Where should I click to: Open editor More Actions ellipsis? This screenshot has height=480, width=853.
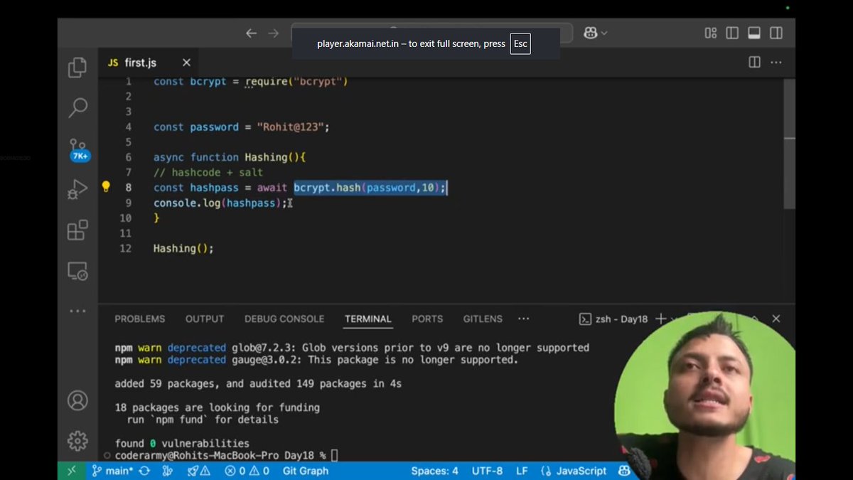point(777,63)
